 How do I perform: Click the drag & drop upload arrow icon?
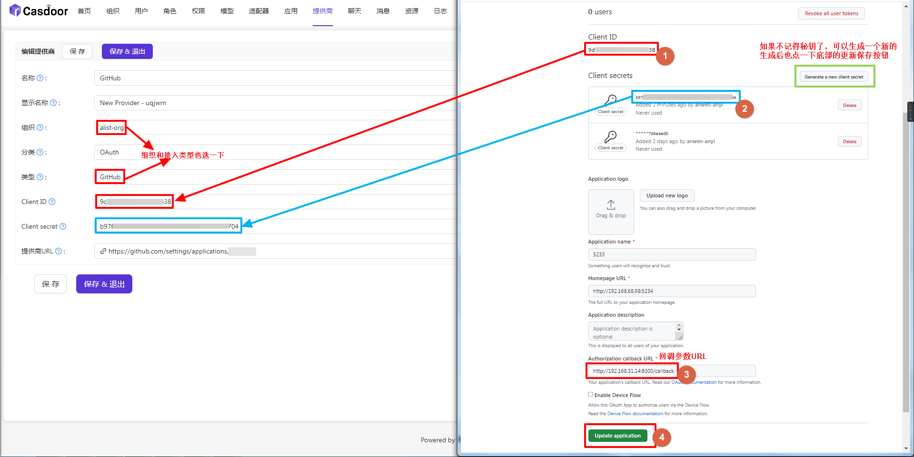(611, 204)
